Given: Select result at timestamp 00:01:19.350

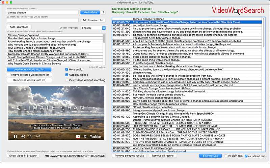Looking at the screenshot, I should [187, 76].
